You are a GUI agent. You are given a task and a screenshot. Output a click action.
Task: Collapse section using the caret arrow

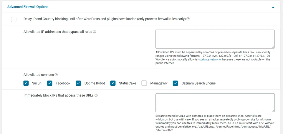click(x=273, y=7)
